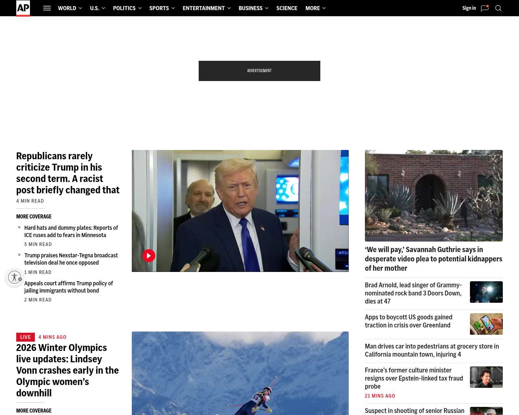Viewport: 519px width, 415px height.
Task: Open the Brad Arnold 3 Doors Down thumbnail
Action: (486, 292)
